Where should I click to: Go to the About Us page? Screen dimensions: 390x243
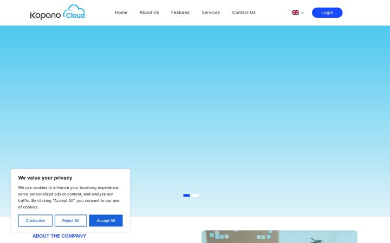(x=149, y=12)
